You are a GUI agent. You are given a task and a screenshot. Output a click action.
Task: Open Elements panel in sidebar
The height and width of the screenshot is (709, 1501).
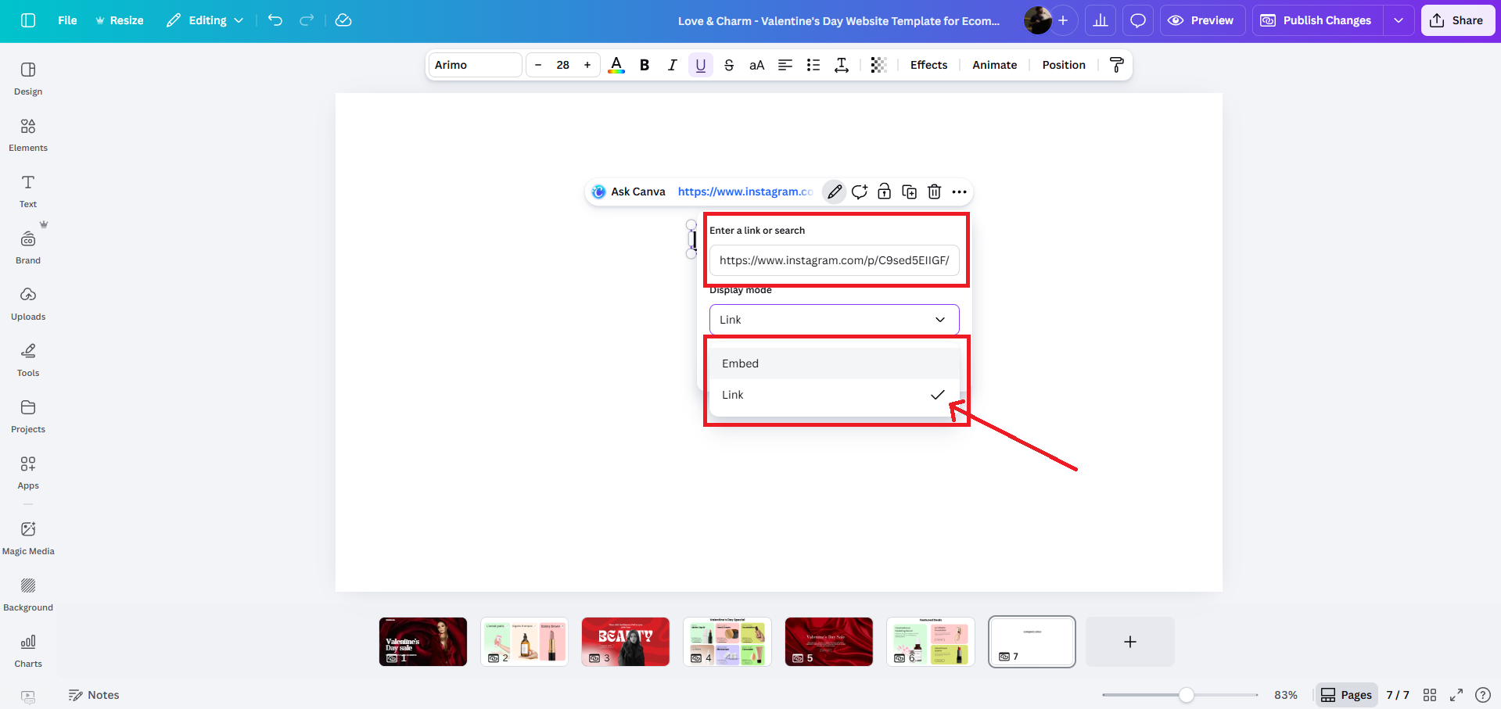tap(28, 134)
